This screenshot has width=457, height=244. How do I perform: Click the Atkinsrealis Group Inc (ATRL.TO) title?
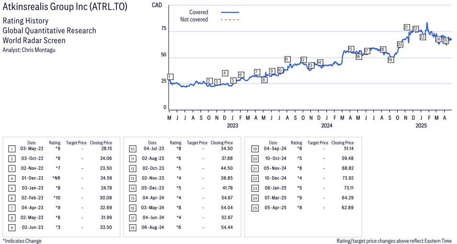coord(65,7)
